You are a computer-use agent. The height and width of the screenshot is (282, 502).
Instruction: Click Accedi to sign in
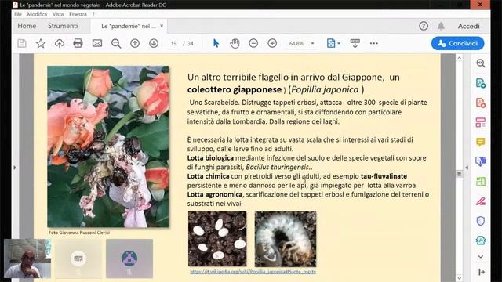pos(469,26)
